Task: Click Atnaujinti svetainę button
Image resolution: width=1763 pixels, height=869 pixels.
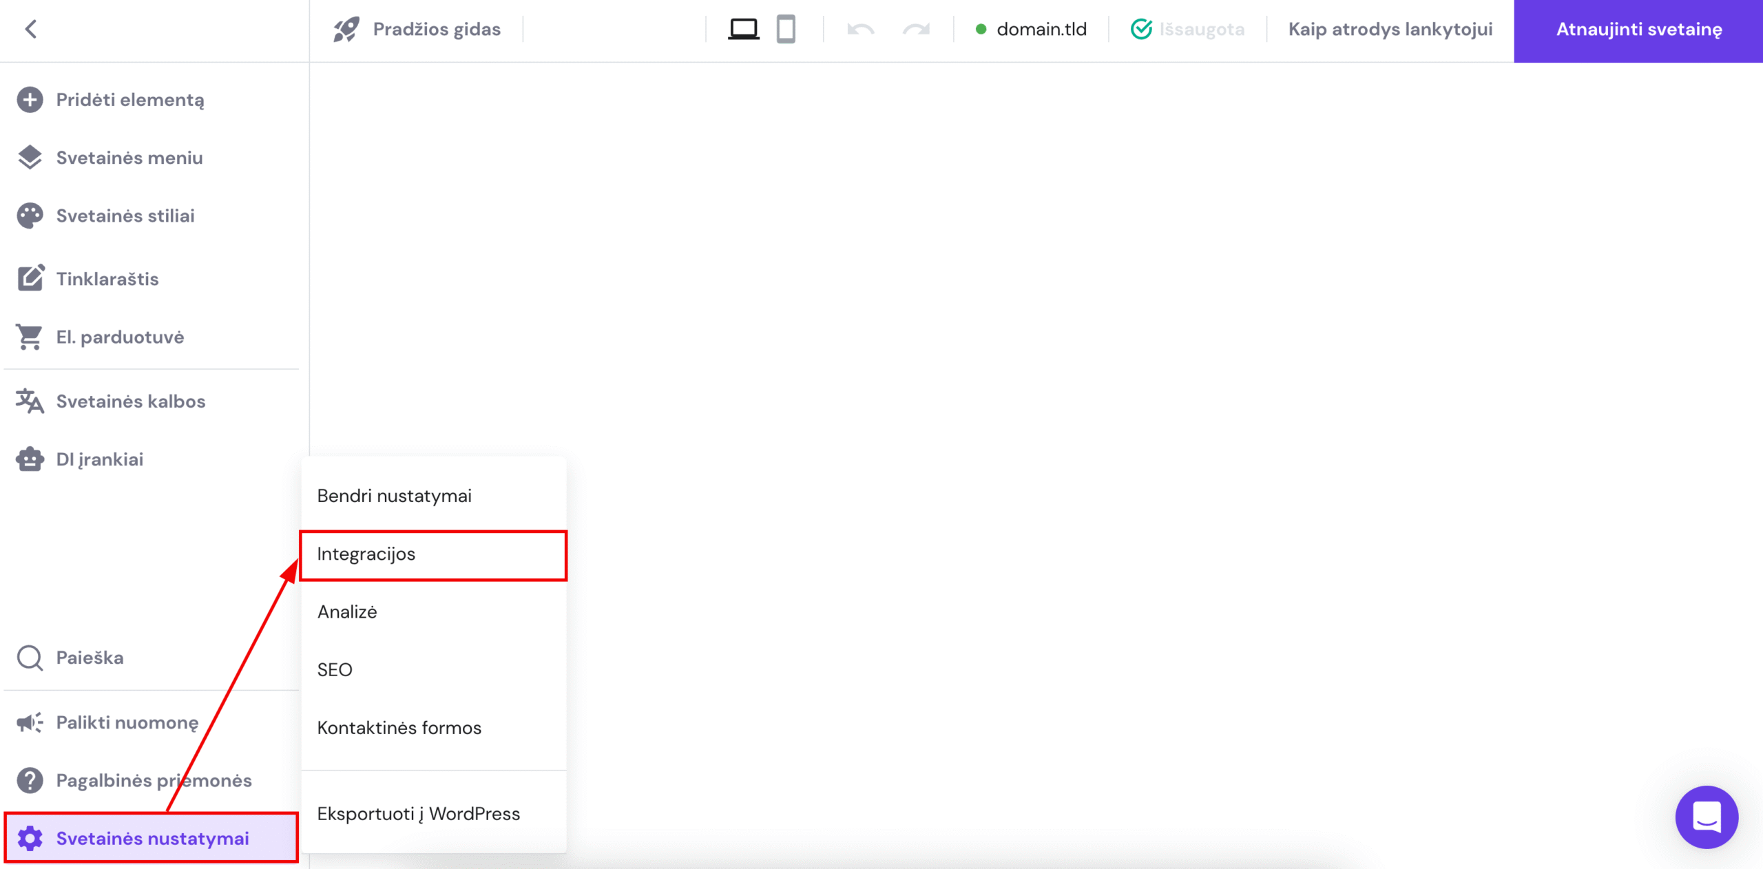Action: [1639, 29]
